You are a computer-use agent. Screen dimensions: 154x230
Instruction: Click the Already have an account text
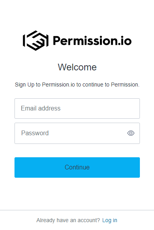pos(68,220)
